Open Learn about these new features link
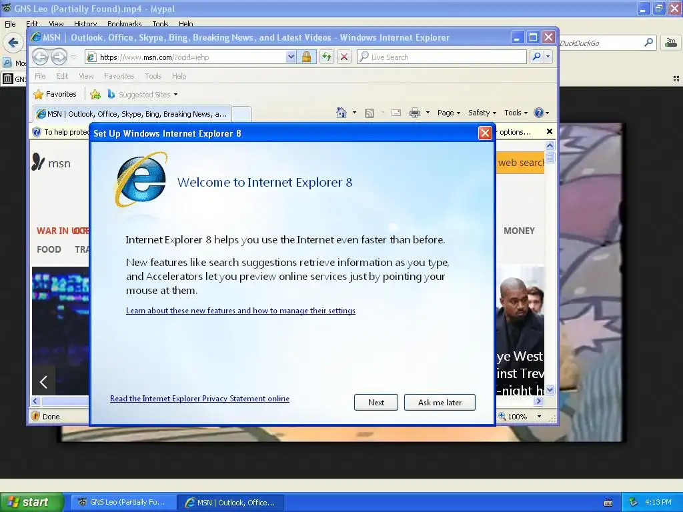The image size is (683, 512). 240,311
